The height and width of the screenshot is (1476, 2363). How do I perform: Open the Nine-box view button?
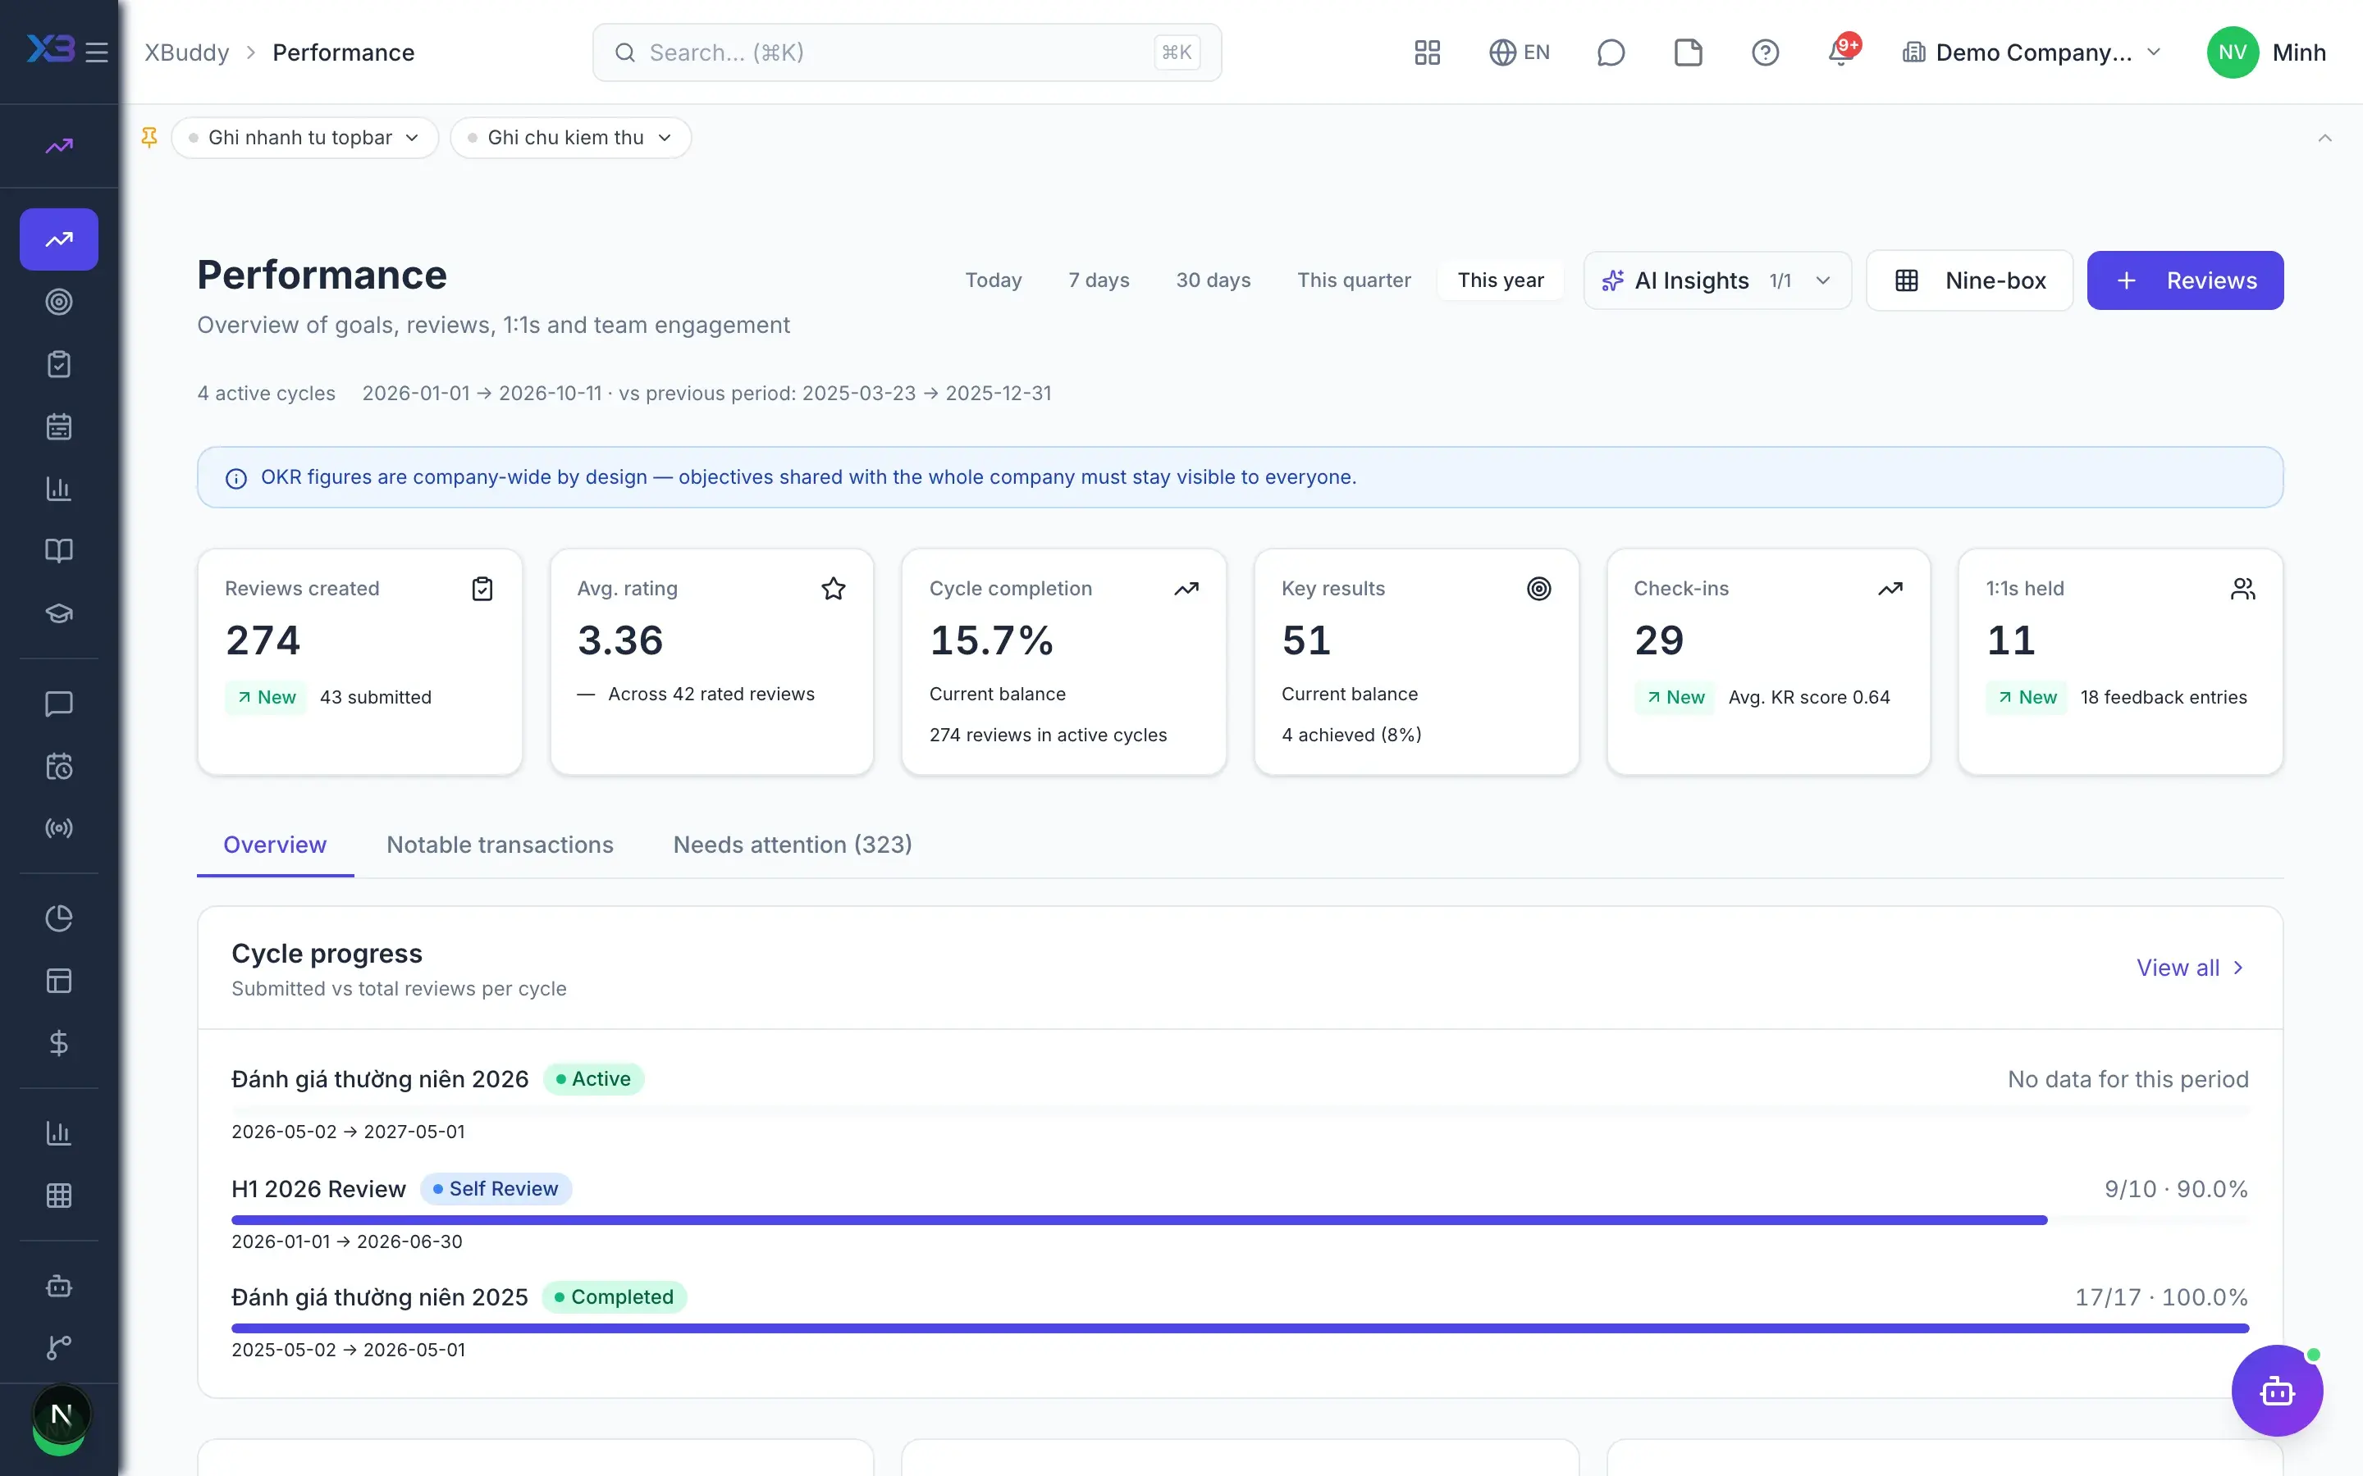pos(1968,281)
